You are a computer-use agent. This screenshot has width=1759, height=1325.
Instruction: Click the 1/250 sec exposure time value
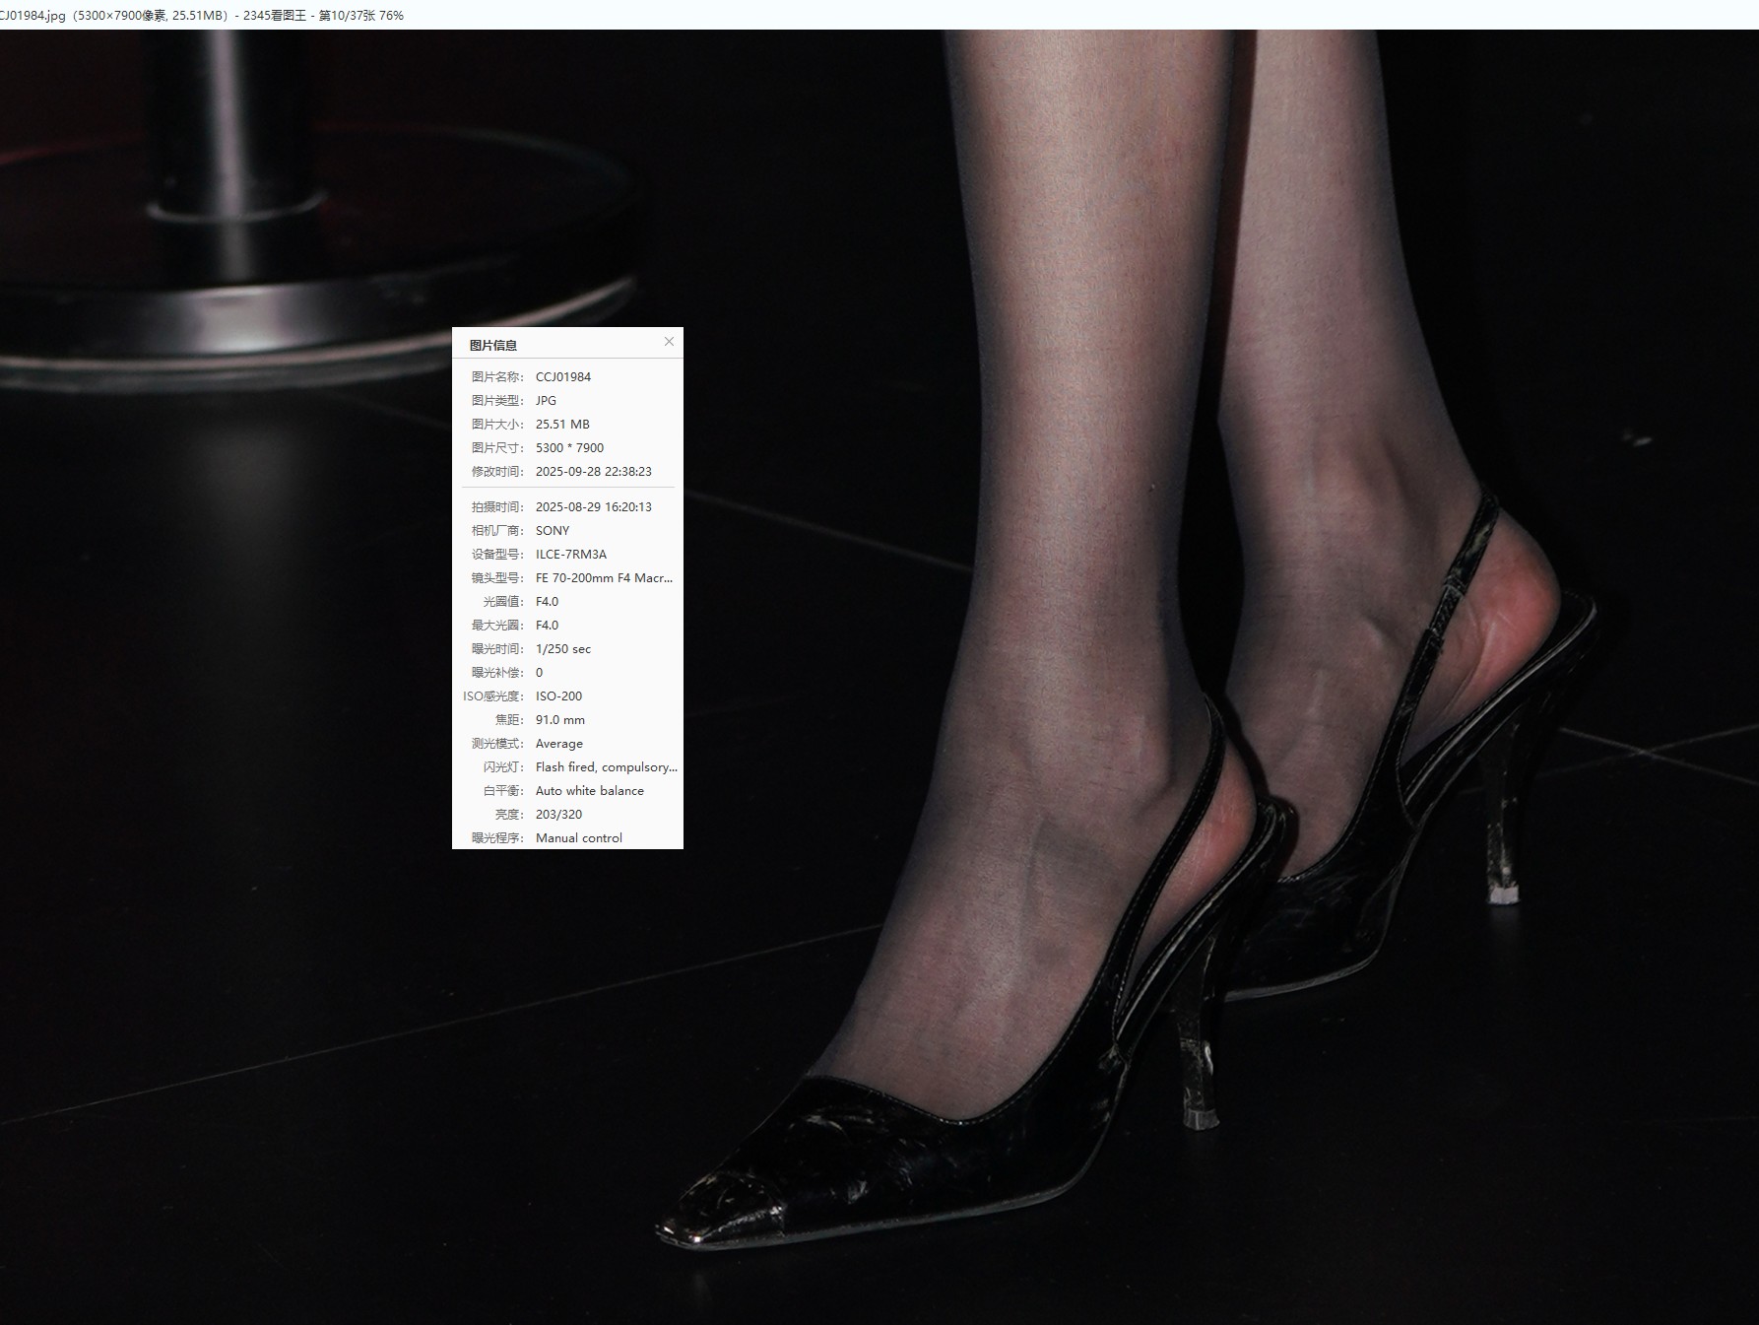tap(563, 649)
